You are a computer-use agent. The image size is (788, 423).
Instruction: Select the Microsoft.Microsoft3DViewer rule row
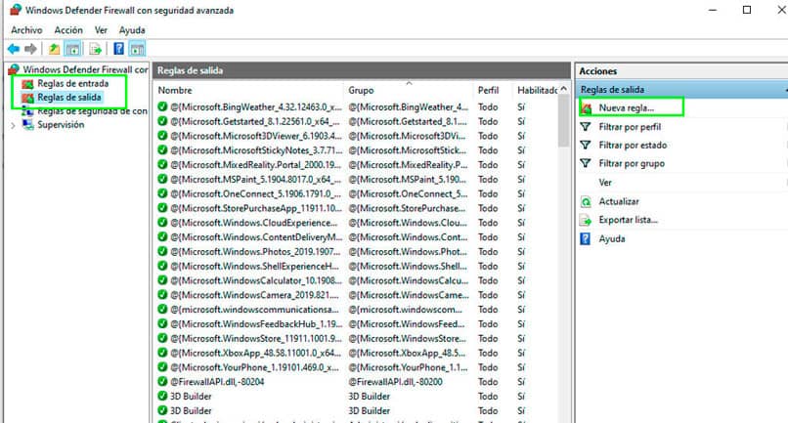point(357,136)
